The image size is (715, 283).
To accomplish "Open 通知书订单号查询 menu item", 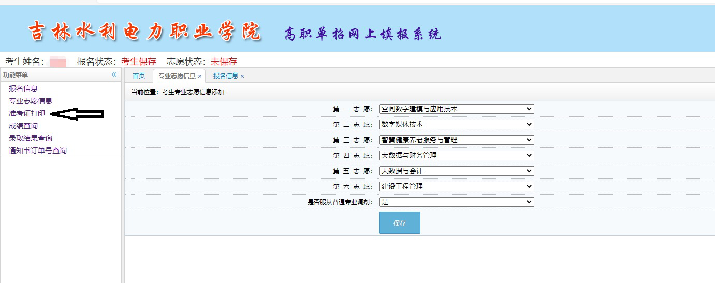I will [38, 151].
